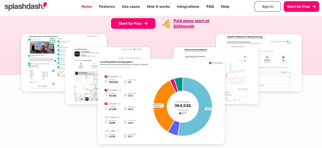Click the Sign in button
The width and height of the screenshot is (322, 148).
point(268,7)
